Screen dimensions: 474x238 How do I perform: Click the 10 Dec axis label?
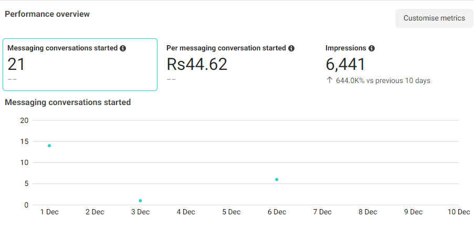click(x=459, y=212)
